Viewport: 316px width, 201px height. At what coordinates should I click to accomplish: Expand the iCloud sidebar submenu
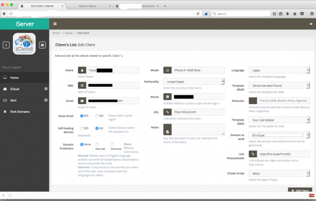(x=46, y=89)
